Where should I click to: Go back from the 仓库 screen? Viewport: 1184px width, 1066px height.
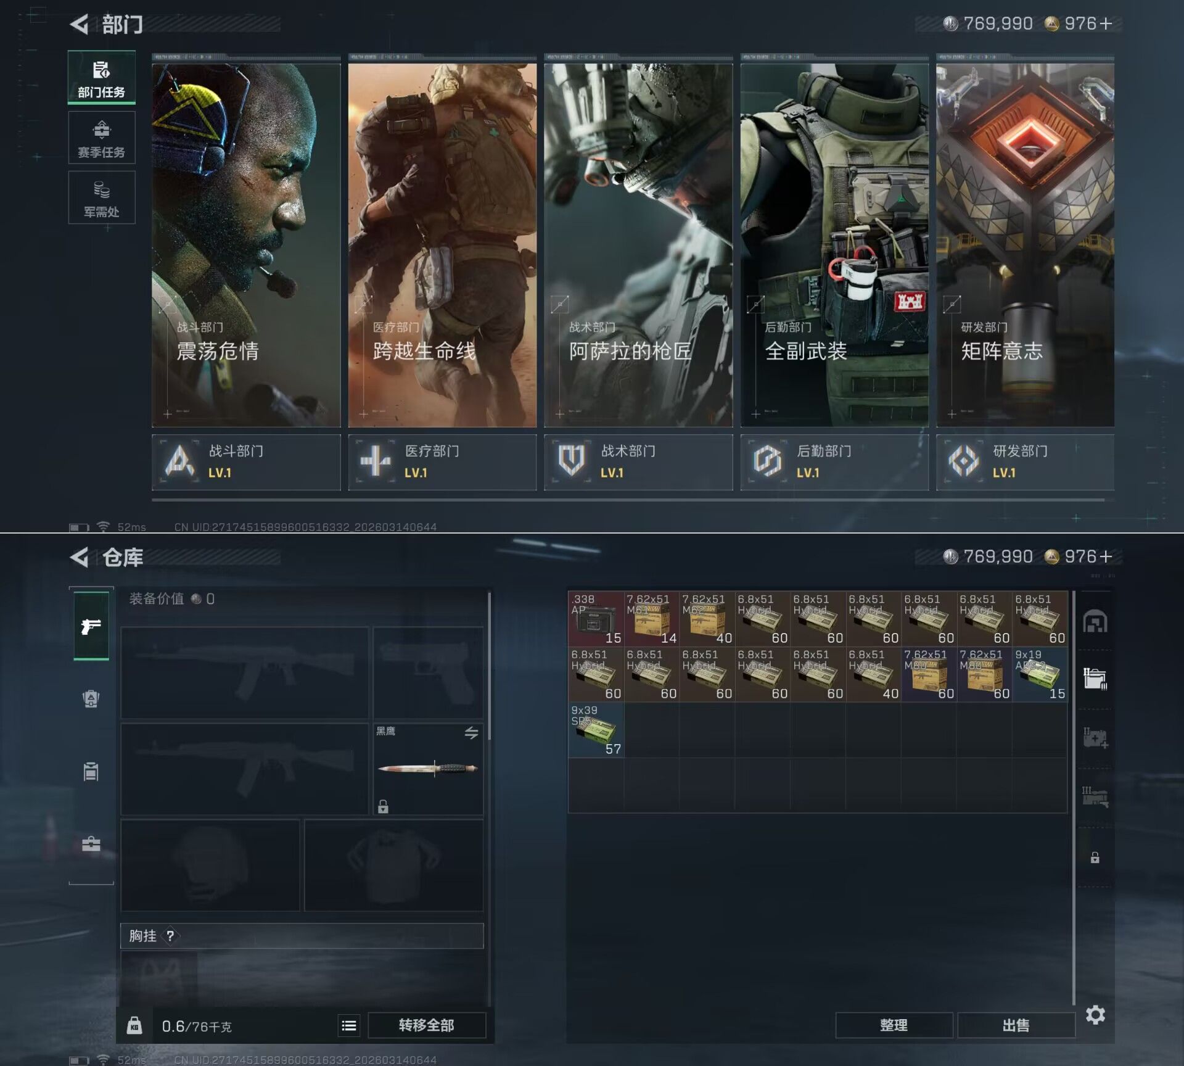[x=80, y=557]
